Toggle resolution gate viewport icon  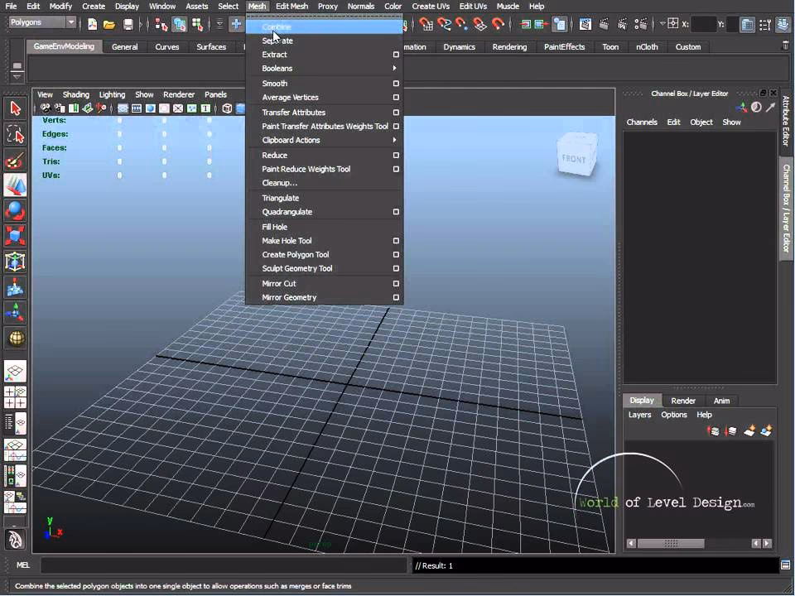150,108
